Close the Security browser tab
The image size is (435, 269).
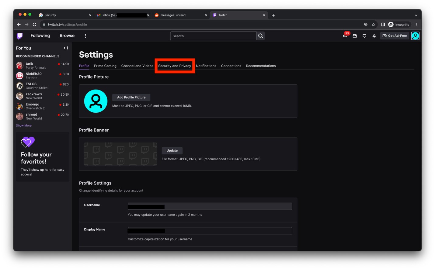[x=90, y=15]
